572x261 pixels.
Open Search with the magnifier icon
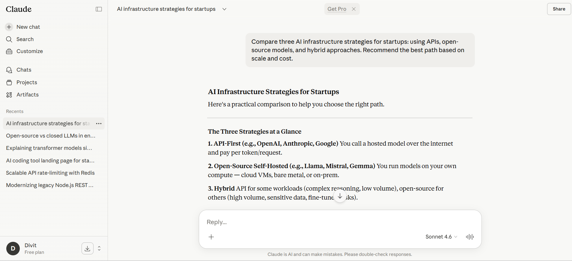click(9, 39)
